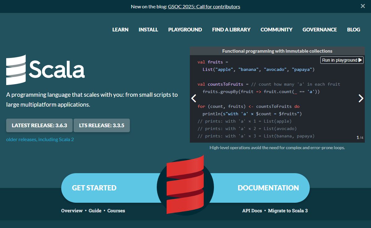Open the Community nav item
The height and width of the screenshot is (228, 371).
tap(276, 30)
